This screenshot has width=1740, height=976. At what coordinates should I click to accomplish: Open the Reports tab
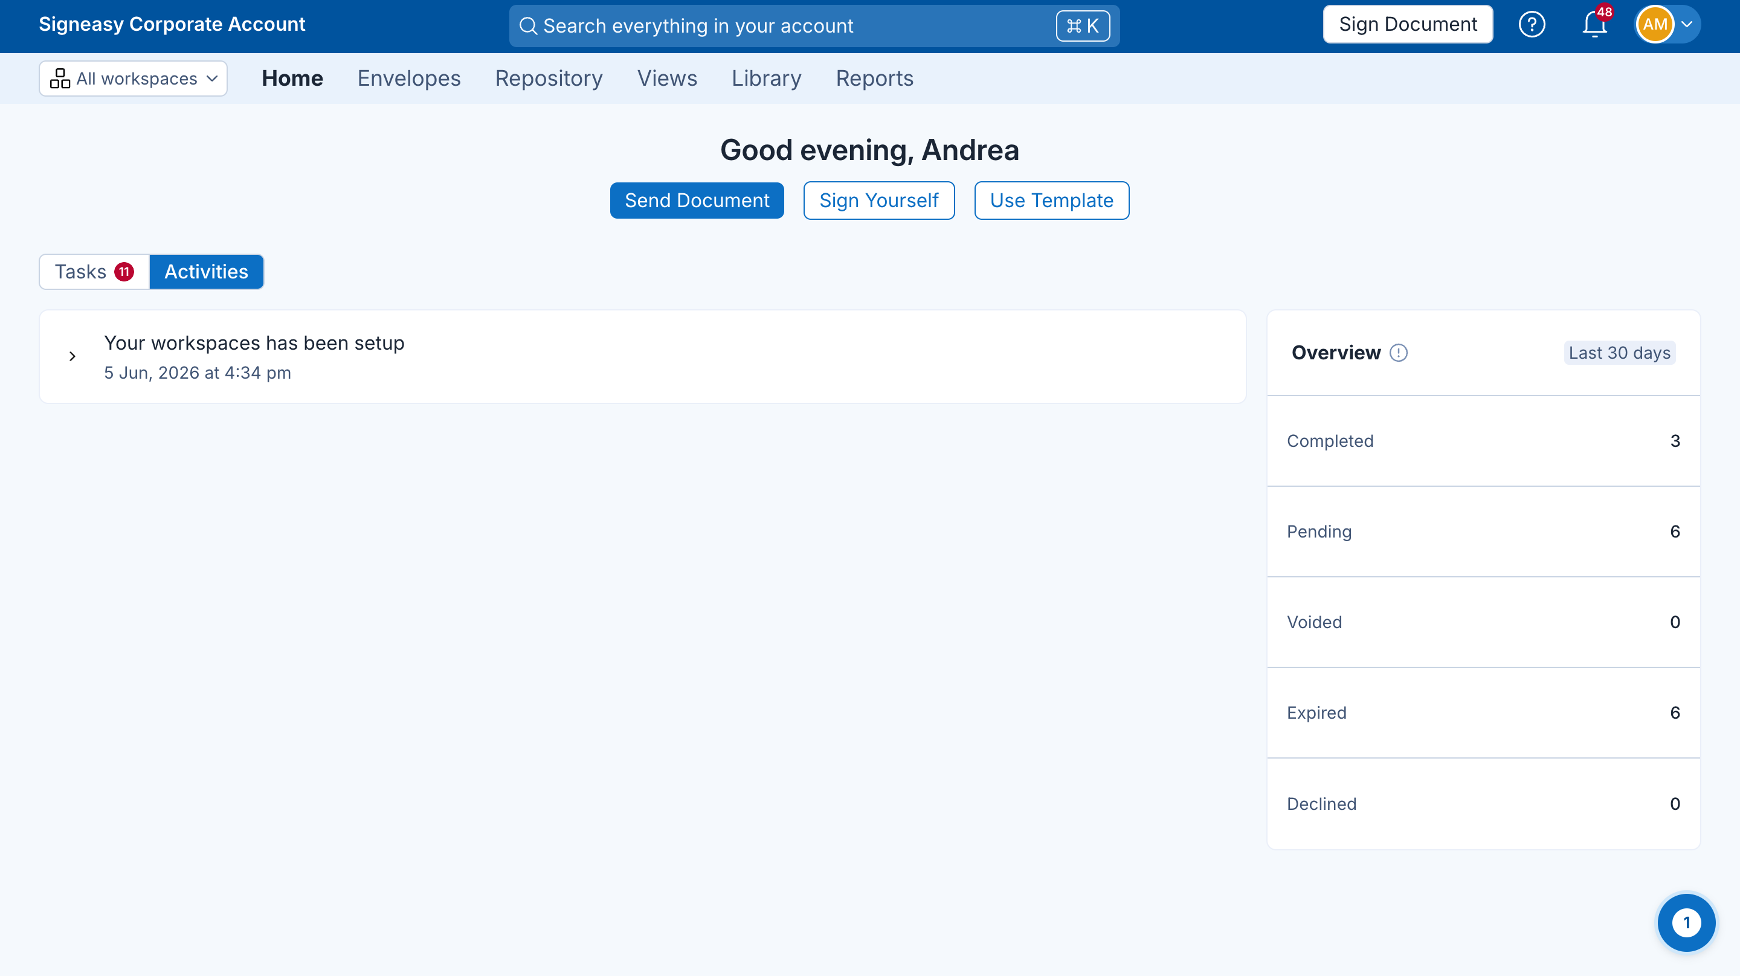point(874,79)
